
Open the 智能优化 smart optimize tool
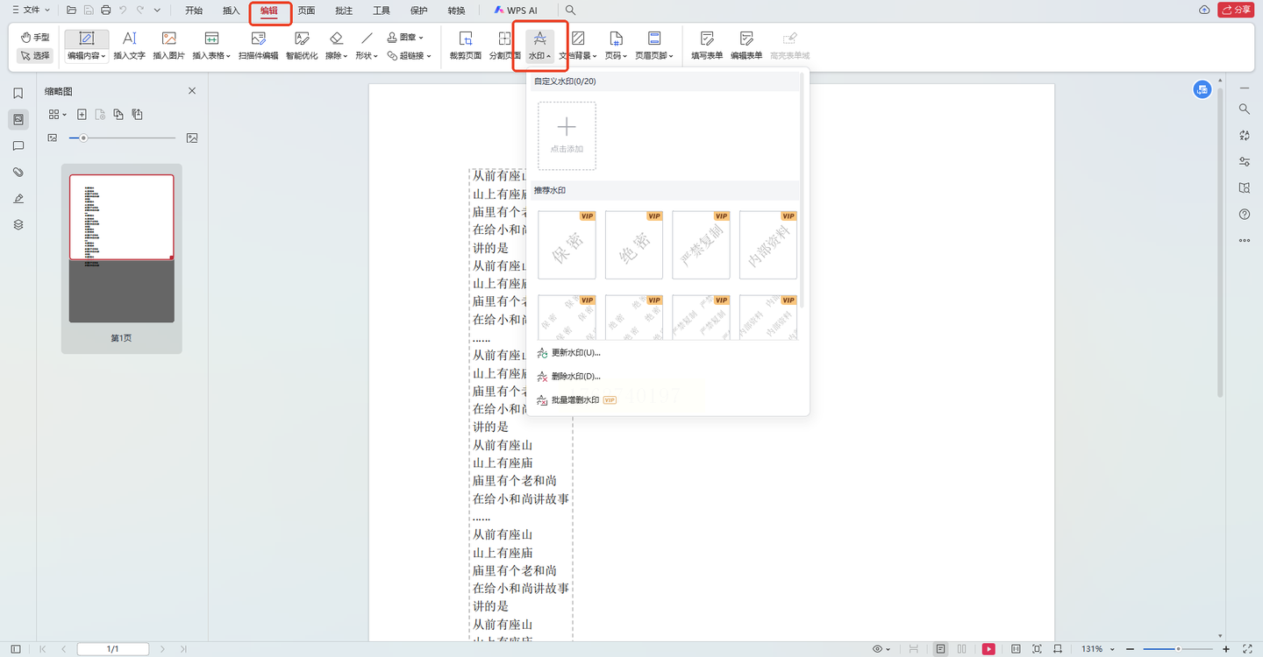(302, 45)
